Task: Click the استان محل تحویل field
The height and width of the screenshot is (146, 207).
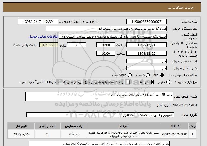Action: point(147,61)
